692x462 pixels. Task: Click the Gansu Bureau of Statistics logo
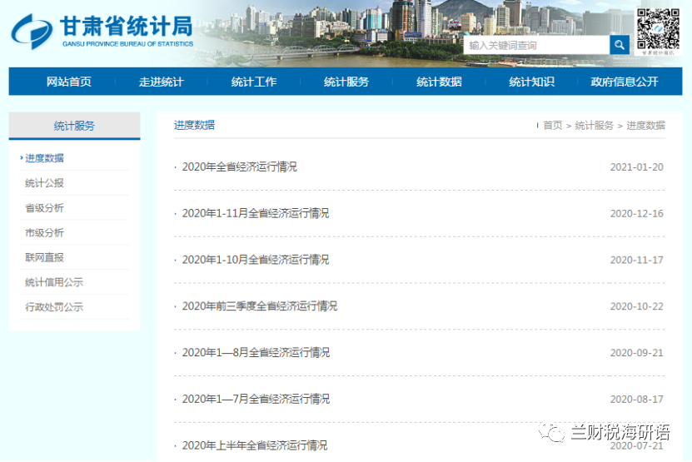[102, 32]
